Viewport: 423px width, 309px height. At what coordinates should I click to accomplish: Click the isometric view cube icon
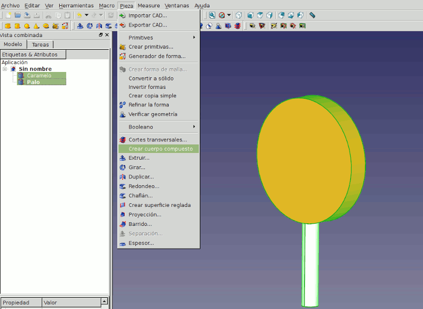239,15
